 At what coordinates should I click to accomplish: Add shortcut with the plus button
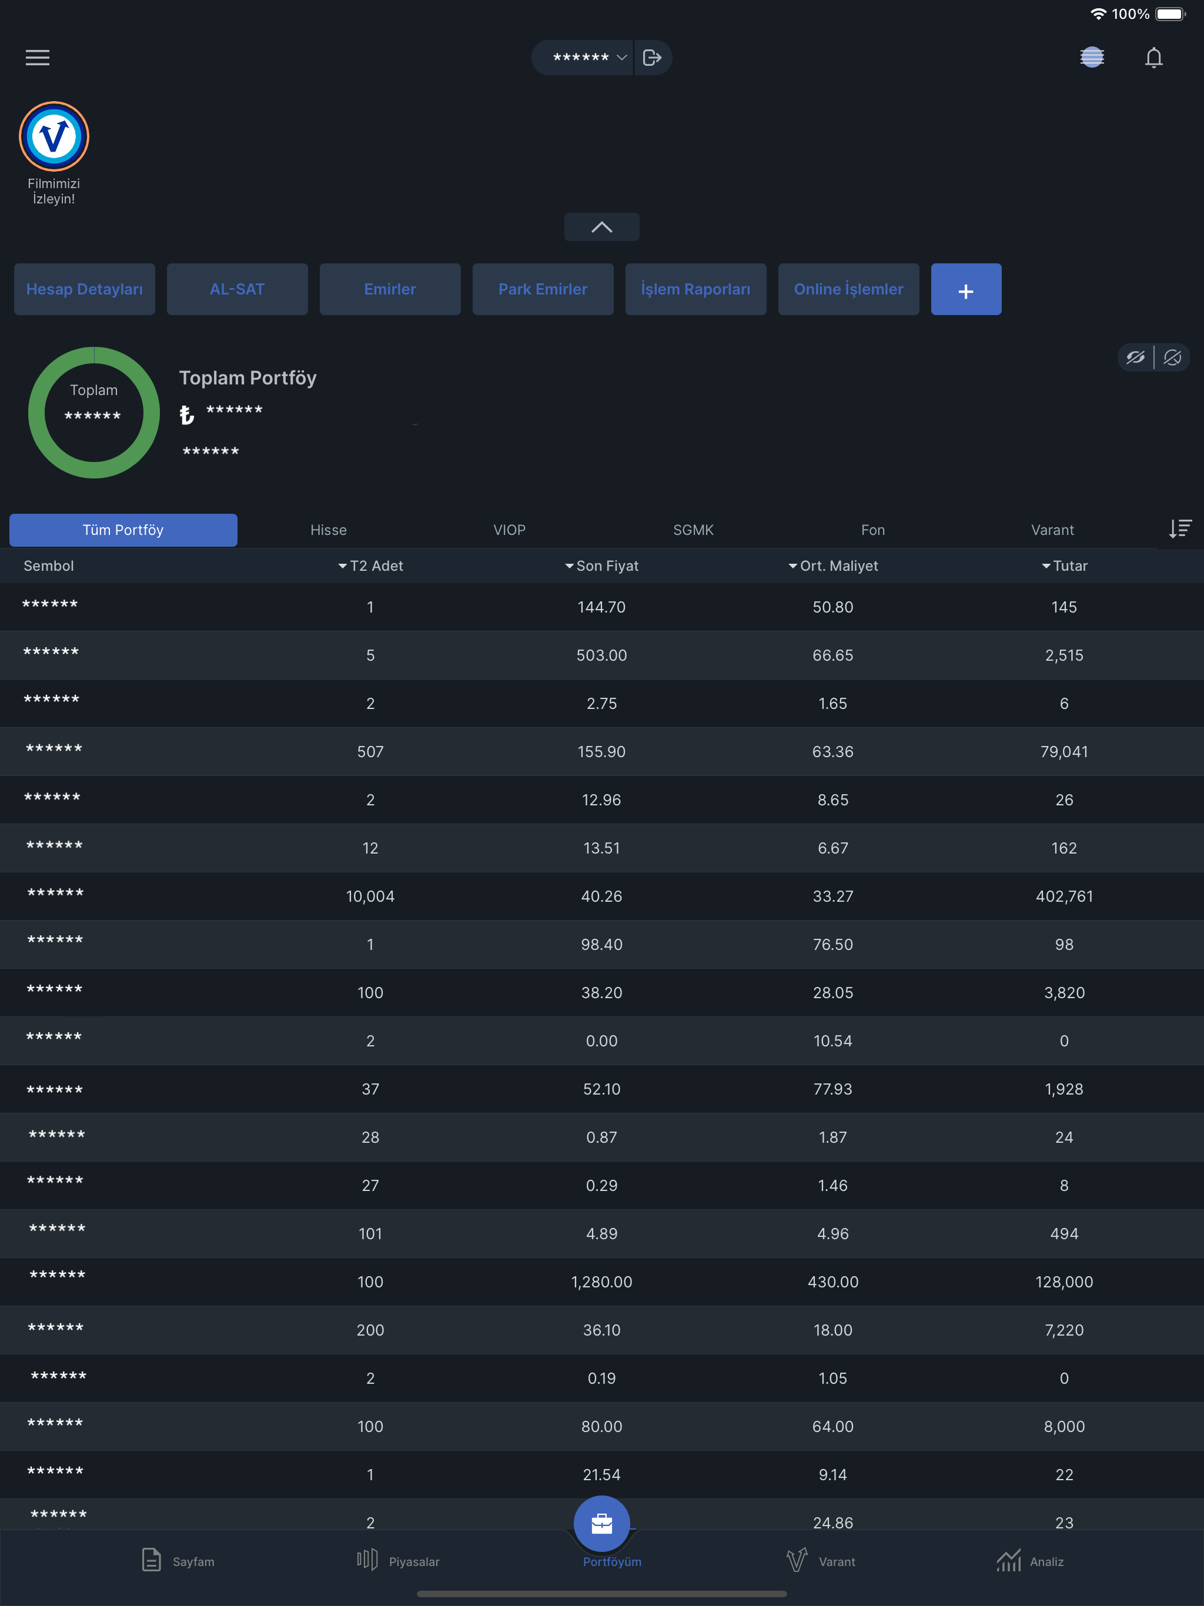pyautogui.click(x=966, y=289)
